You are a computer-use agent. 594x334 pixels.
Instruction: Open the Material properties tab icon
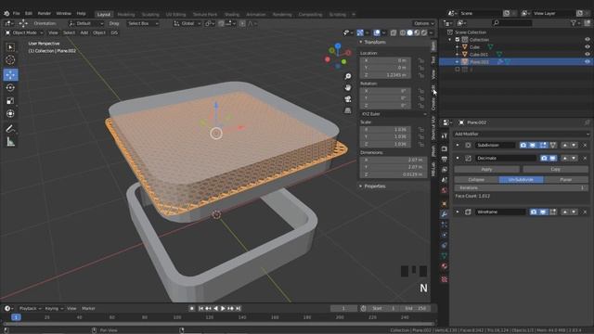click(x=445, y=266)
